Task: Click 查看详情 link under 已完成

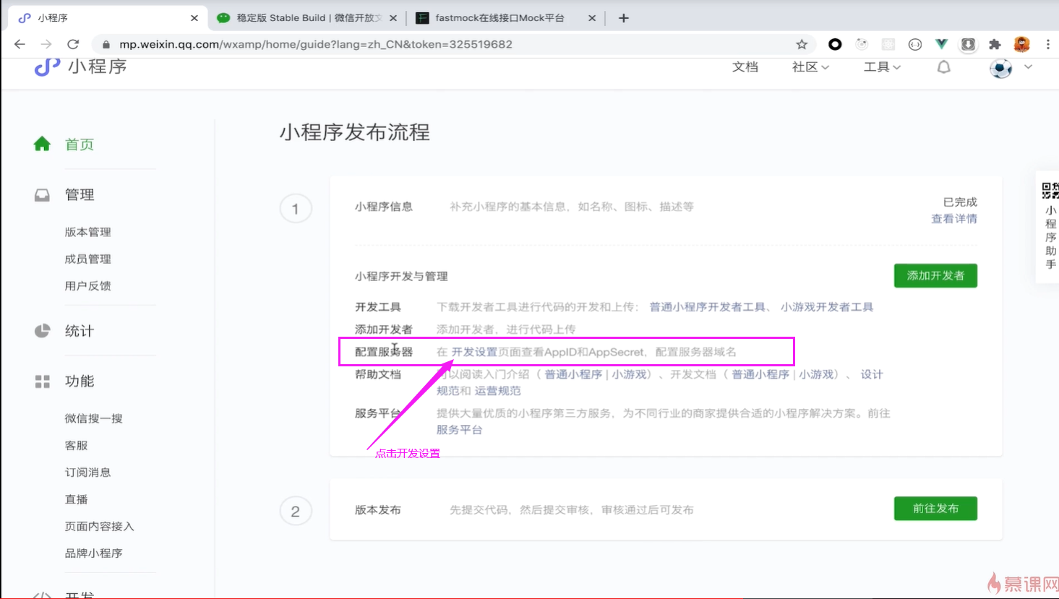Action: coord(953,219)
